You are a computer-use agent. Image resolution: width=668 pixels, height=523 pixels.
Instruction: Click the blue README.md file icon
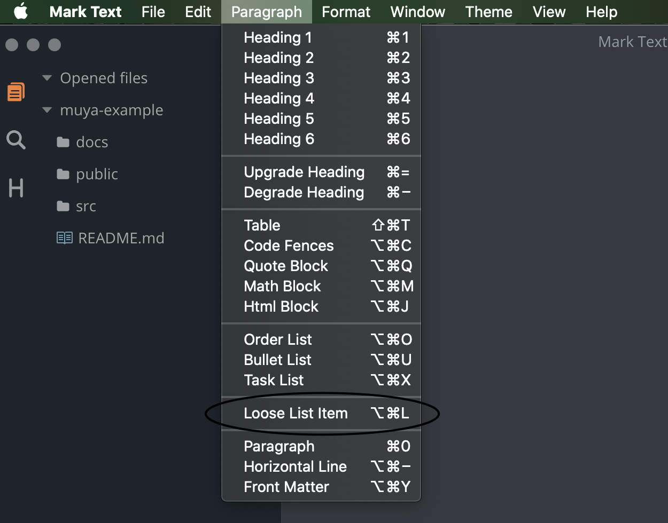[64, 238]
